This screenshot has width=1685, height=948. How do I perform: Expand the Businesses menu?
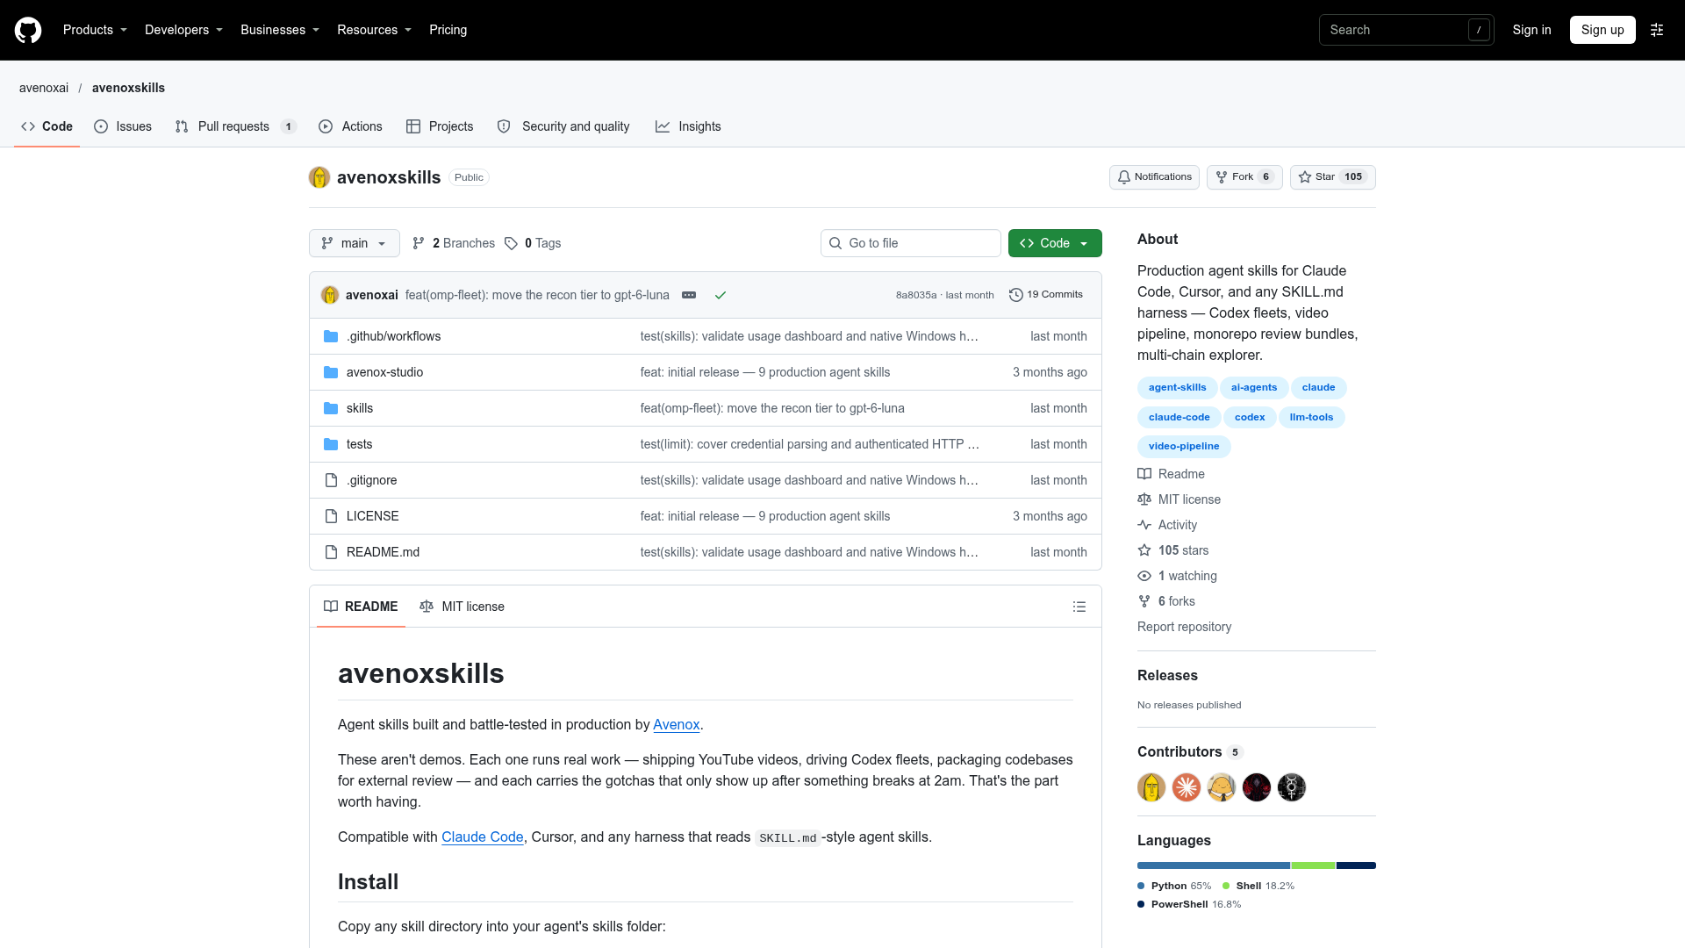coord(280,30)
